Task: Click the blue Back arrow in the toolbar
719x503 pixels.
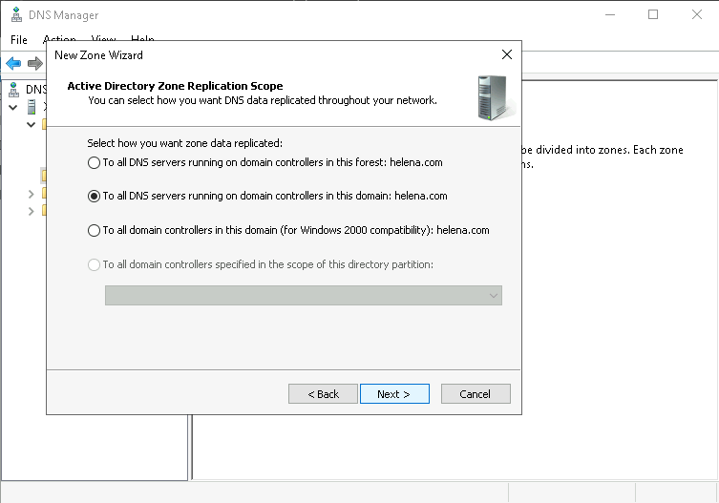Action: (13, 64)
